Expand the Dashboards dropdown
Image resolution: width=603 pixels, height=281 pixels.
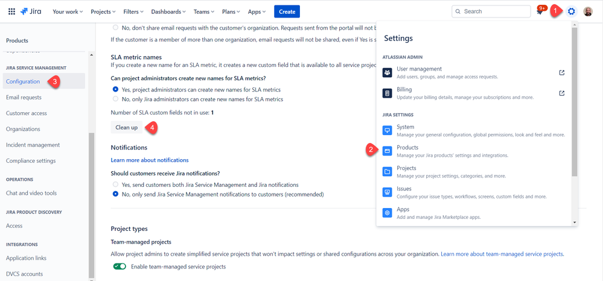(168, 11)
